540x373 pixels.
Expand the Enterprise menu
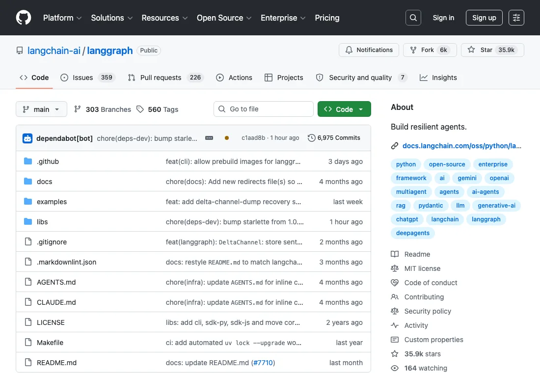click(283, 18)
